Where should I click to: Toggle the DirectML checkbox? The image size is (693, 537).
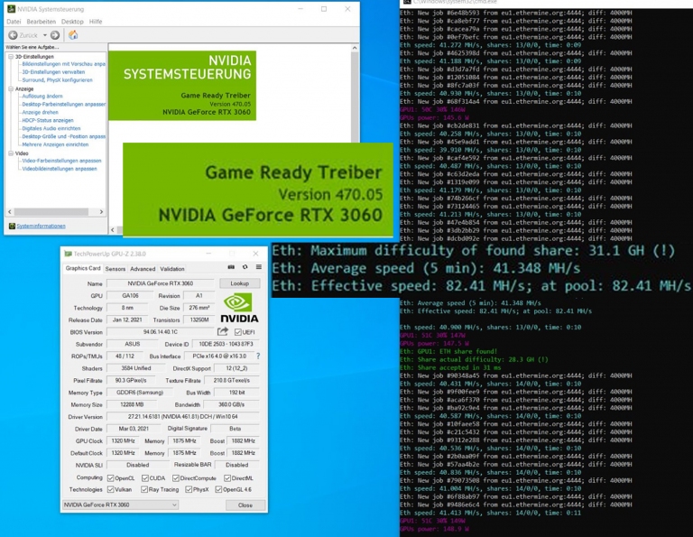tap(227, 477)
